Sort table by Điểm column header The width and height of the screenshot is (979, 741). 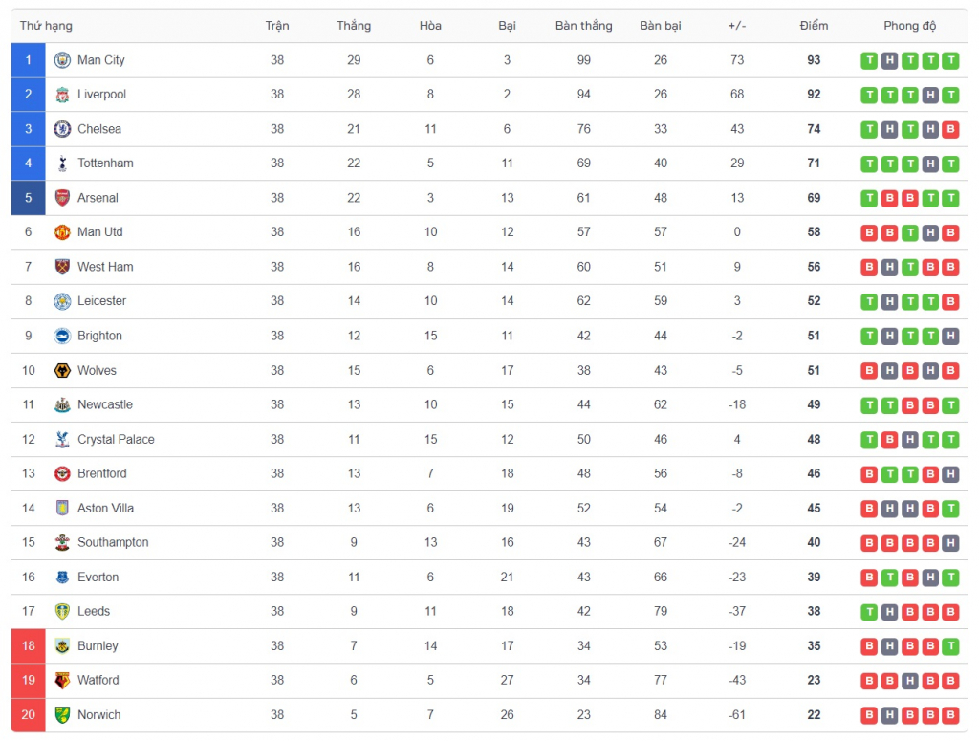point(814,26)
